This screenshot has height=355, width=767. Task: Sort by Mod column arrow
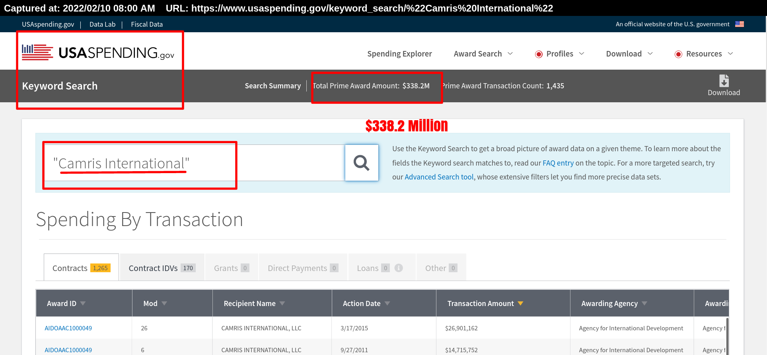[x=164, y=303]
